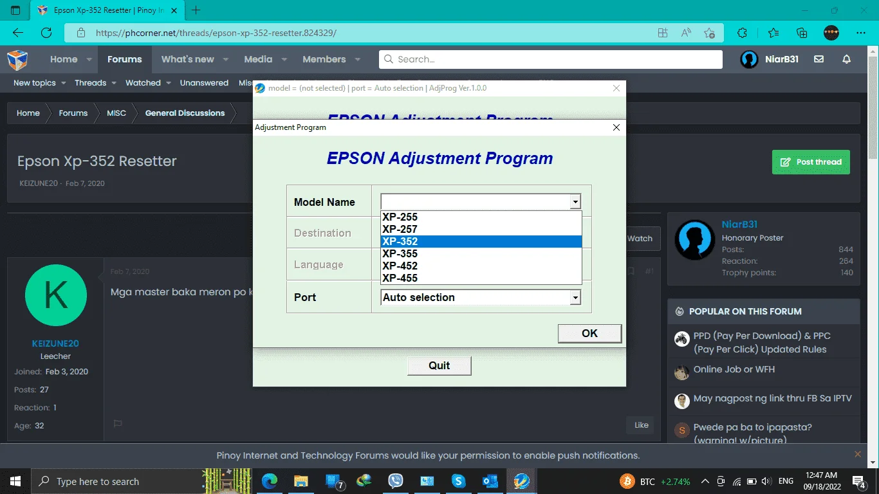Click the browser address bar URL
The width and height of the screenshot is (879, 494).
pyautogui.click(x=216, y=33)
